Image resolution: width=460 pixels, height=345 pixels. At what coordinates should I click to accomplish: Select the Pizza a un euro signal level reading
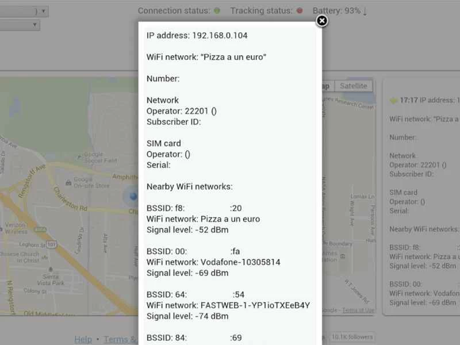[x=188, y=229]
